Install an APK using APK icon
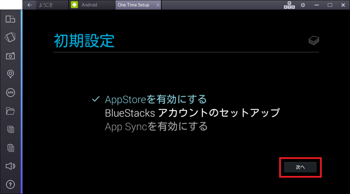This screenshot has width=350, height=194. [x=11, y=93]
